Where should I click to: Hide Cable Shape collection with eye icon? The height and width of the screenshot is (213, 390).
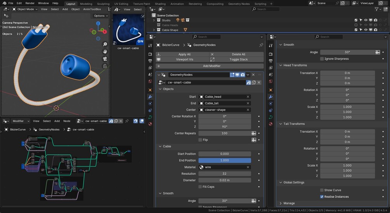pos(366,30)
